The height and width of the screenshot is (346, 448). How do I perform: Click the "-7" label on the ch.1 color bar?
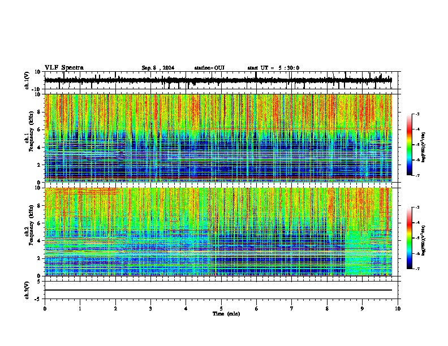(417, 175)
